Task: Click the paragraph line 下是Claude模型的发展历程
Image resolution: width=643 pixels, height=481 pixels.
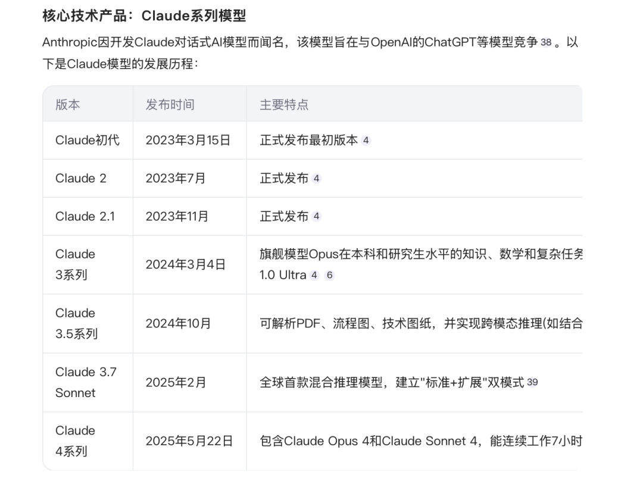Action: 120,64
